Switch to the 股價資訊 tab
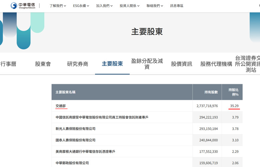This screenshot has height=167, width=260. coord(182,64)
